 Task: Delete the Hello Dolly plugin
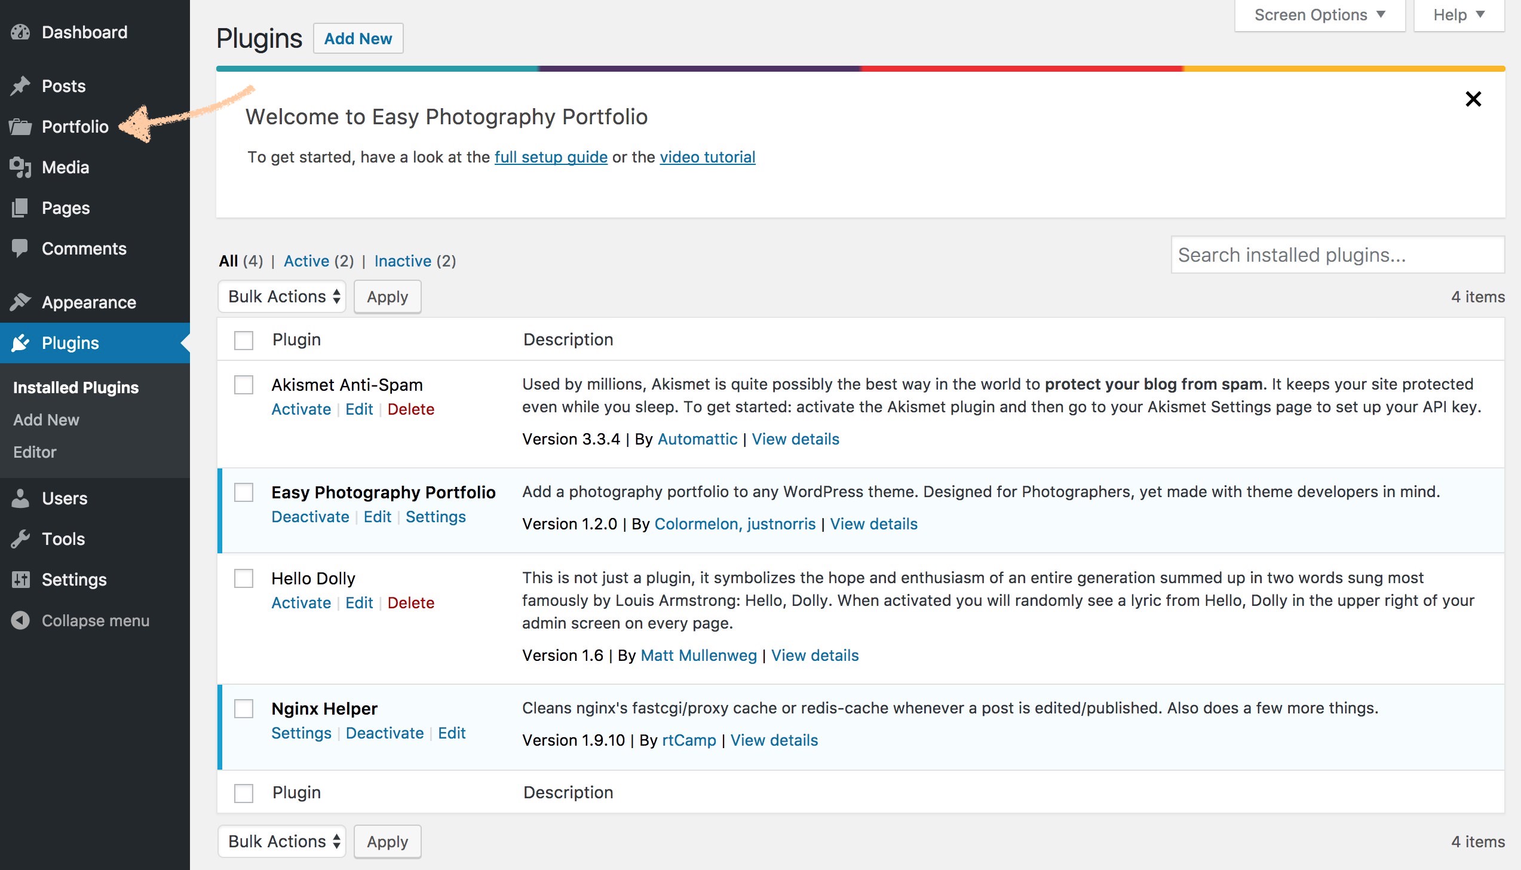point(410,603)
